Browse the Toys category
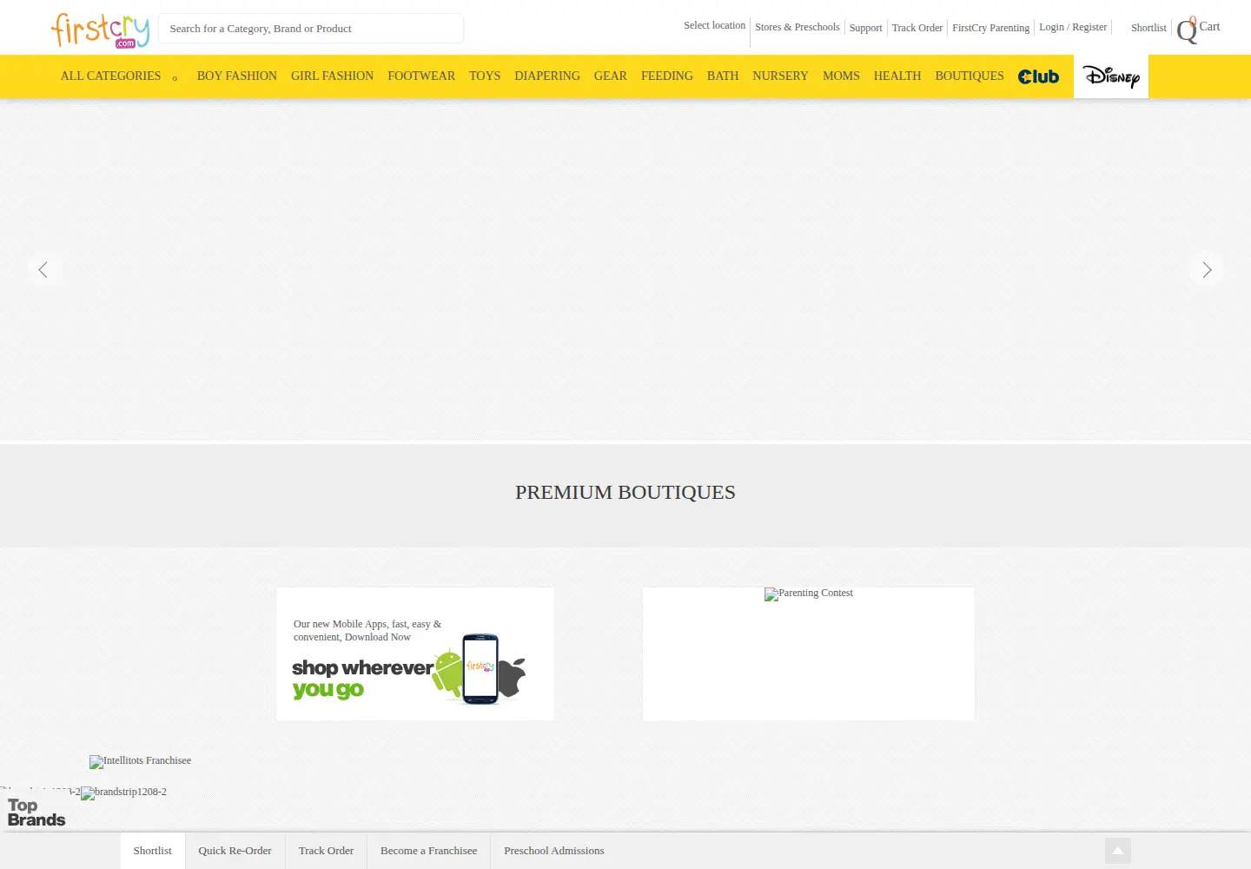 coord(485,76)
